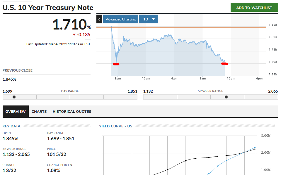Click the 12pm label on chart time axis
Viewport: 281px width, 175px height.
click(x=231, y=79)
